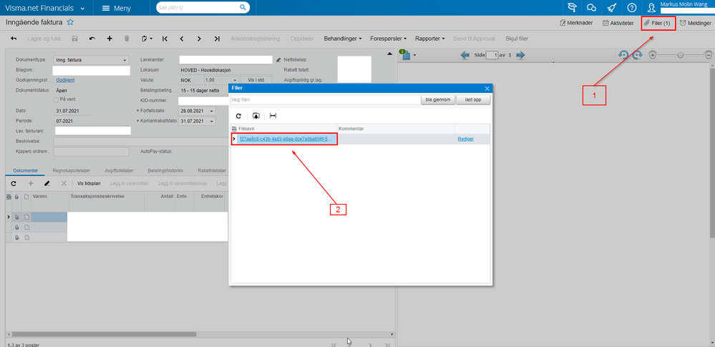Image resolution: width=715 pixels, height=347 pixels.
Task: Open the Forfallsdato date dropdown
Action: point(212,111)
